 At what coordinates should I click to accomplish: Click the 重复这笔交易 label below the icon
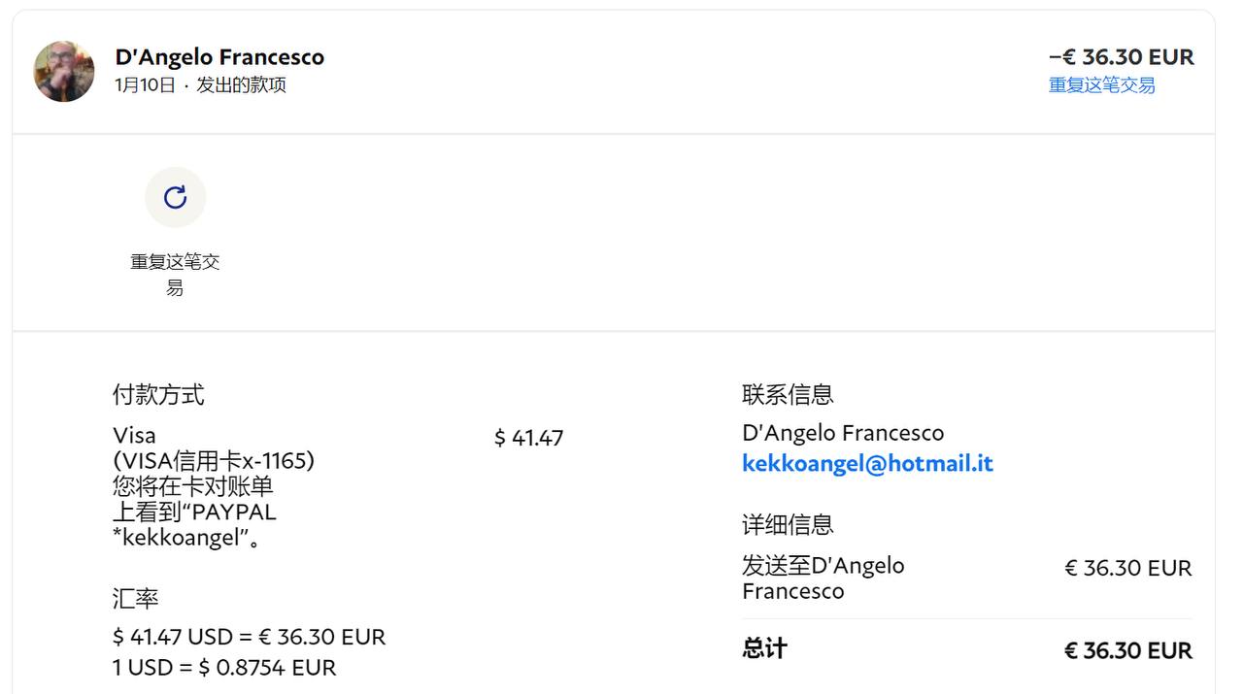click(175, 274)
